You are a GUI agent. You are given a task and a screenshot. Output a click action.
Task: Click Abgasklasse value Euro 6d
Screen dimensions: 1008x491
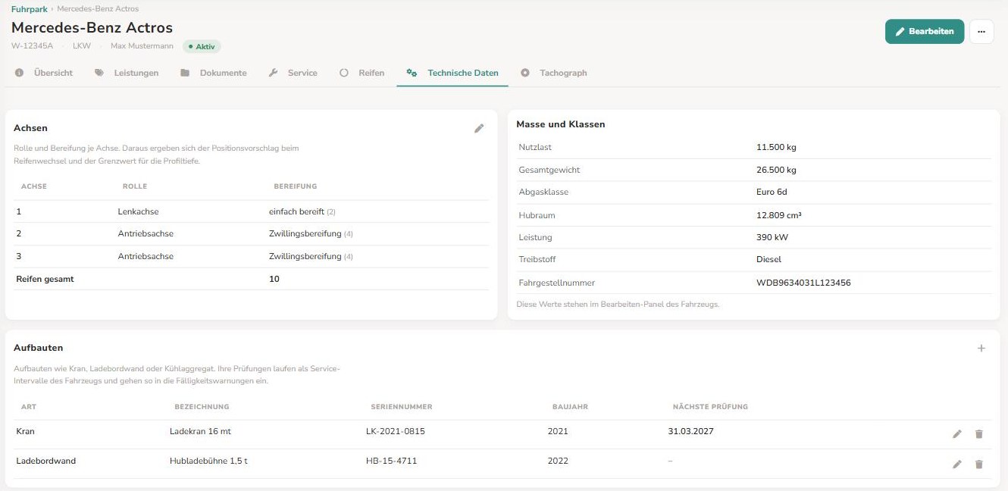point(772,192)
